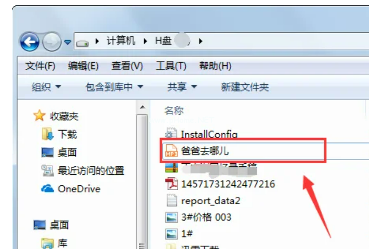Click the blue Back navigation arrow

(x=29, y=42)
